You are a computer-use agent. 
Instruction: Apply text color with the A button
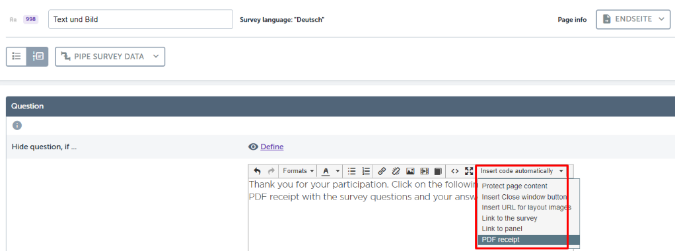pos(326,171)
